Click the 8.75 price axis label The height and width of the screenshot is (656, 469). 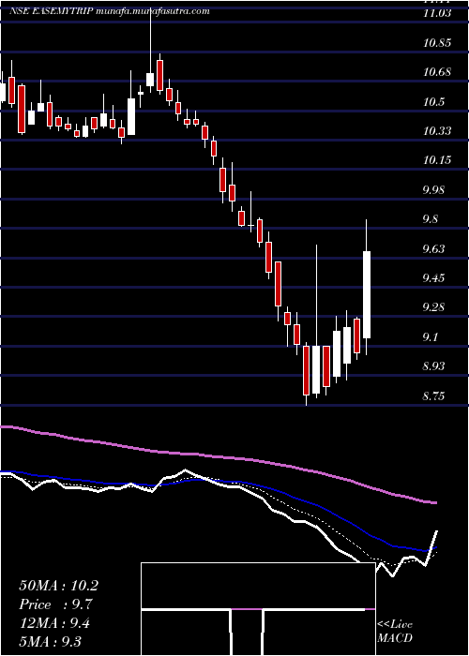434,395
